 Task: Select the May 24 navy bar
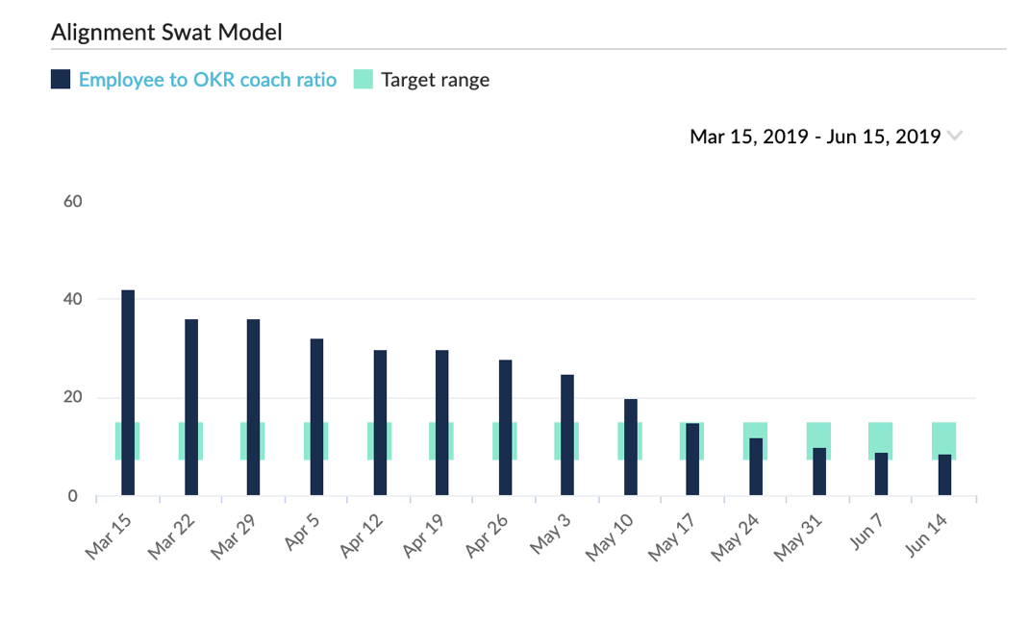756,467
